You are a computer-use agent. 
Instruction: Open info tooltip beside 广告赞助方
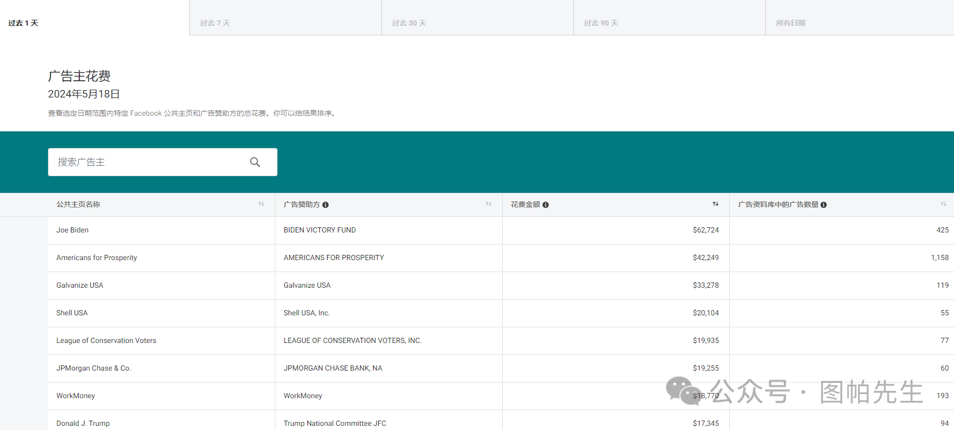(x=325, y=205)
